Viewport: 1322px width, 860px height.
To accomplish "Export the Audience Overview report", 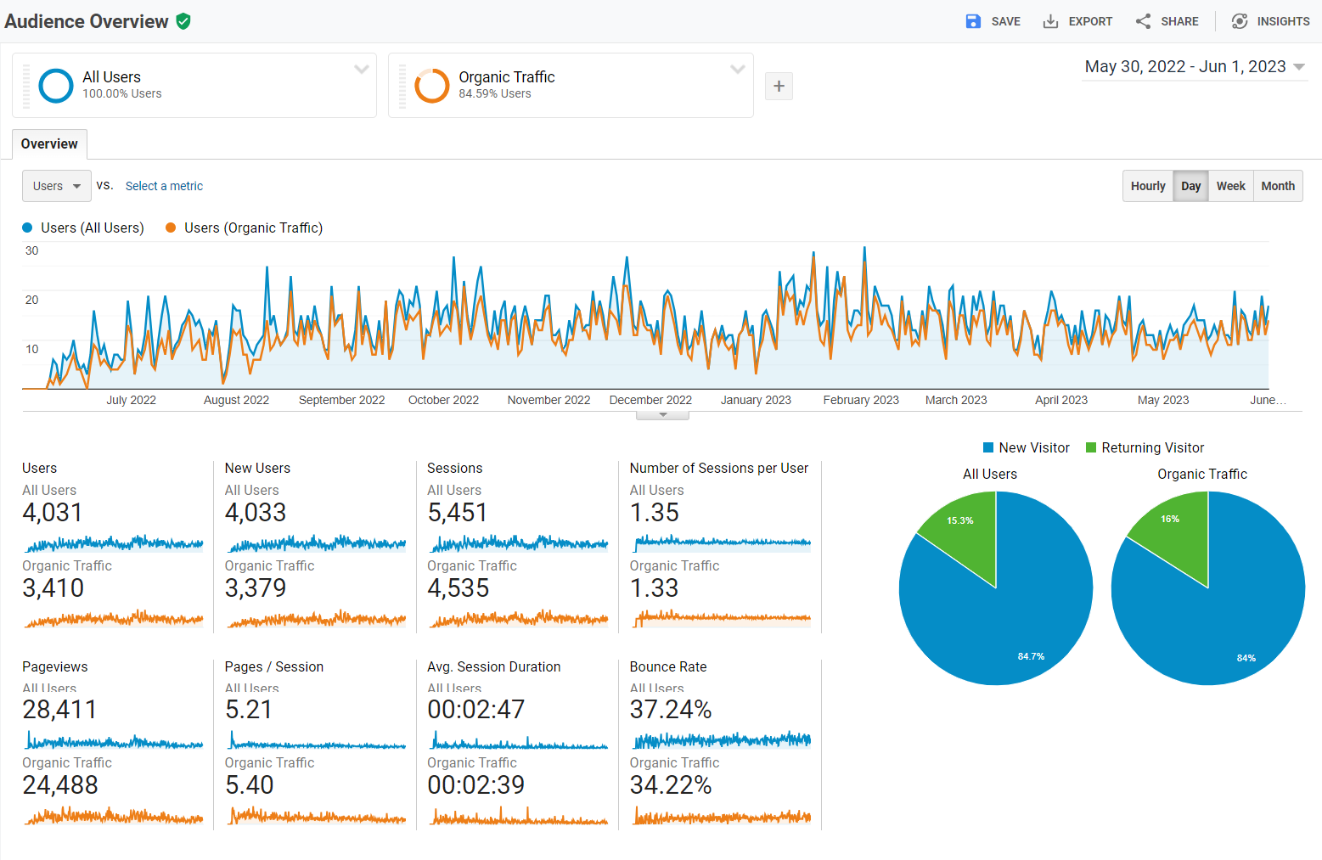I will click(1077, 21).
